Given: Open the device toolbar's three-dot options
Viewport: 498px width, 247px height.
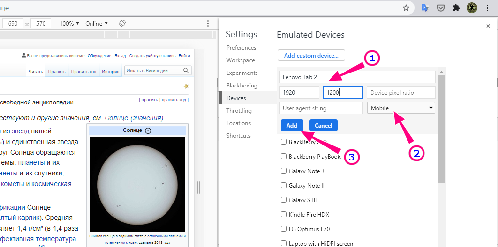Looking at the screenshot, I should pyautogui.click(x=208, y=24).
